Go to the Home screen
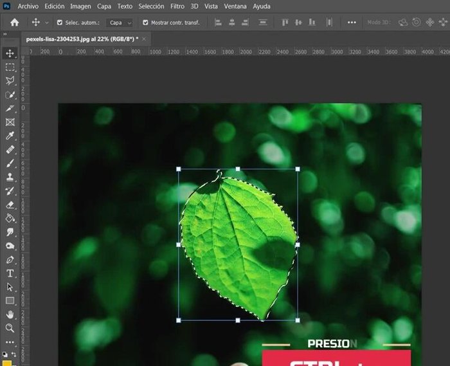 (x=14, y=23)
